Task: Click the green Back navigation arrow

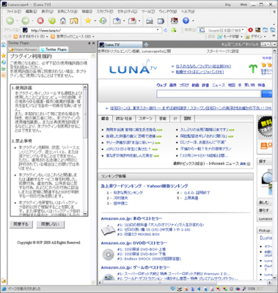Action: tap(10, 21)
